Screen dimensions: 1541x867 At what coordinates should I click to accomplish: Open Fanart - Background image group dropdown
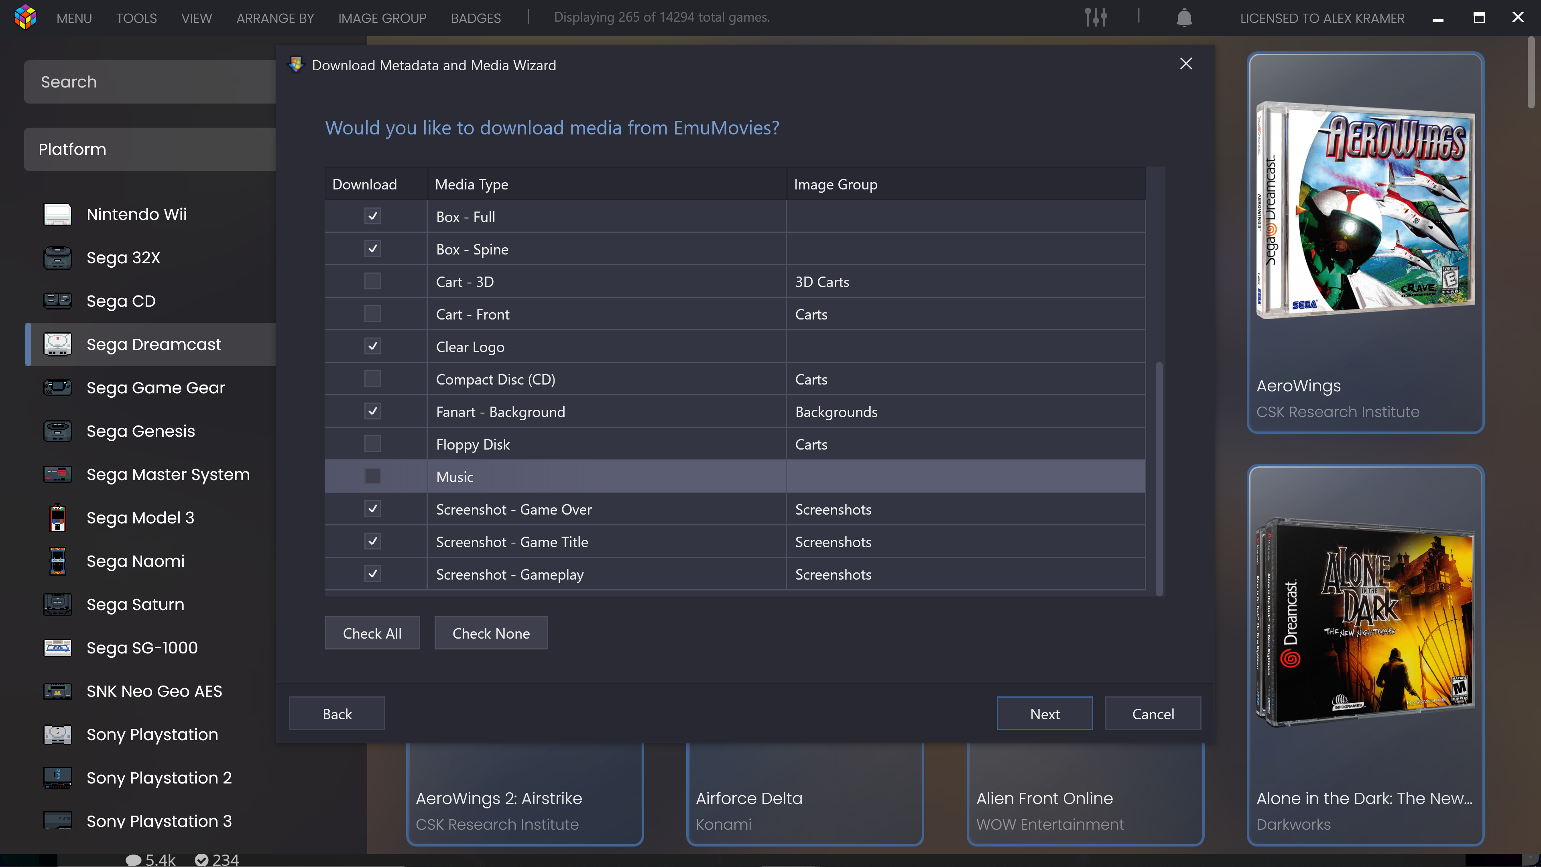pyautogui.click(x=966, y=412)
